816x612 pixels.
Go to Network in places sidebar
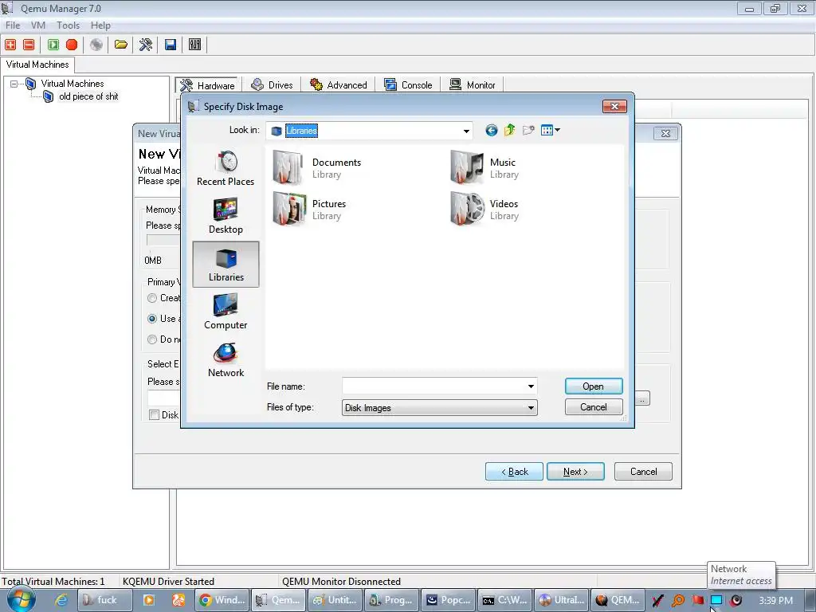pos(226,359)
